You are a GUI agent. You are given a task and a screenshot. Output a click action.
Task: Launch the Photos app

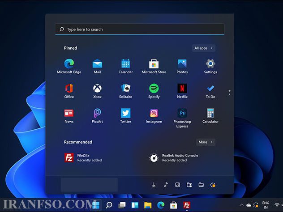click(182, 66)
